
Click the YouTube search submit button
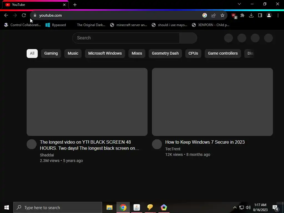(188, 38)
